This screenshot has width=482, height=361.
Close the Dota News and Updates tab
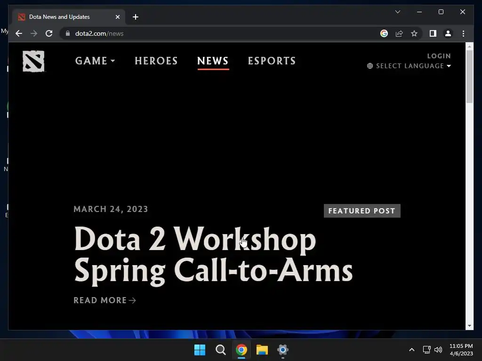117,17
